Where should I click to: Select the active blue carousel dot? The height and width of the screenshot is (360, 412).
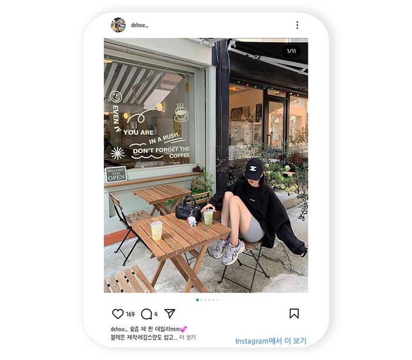[197, 300]
